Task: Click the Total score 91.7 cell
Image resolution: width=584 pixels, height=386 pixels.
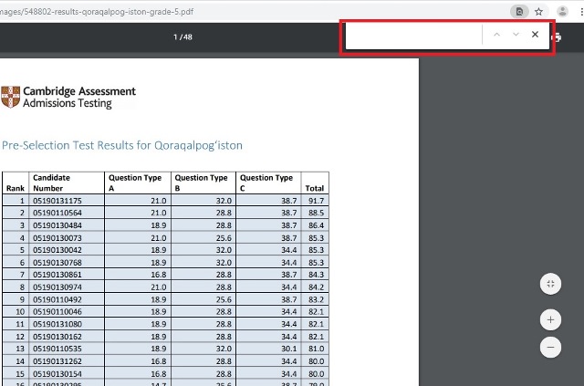Action: point(316,200)
